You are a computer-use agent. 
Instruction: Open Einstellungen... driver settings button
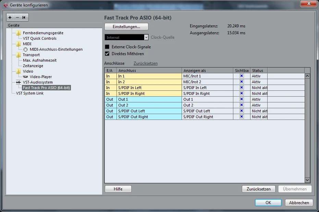click(x=126, y=27)
